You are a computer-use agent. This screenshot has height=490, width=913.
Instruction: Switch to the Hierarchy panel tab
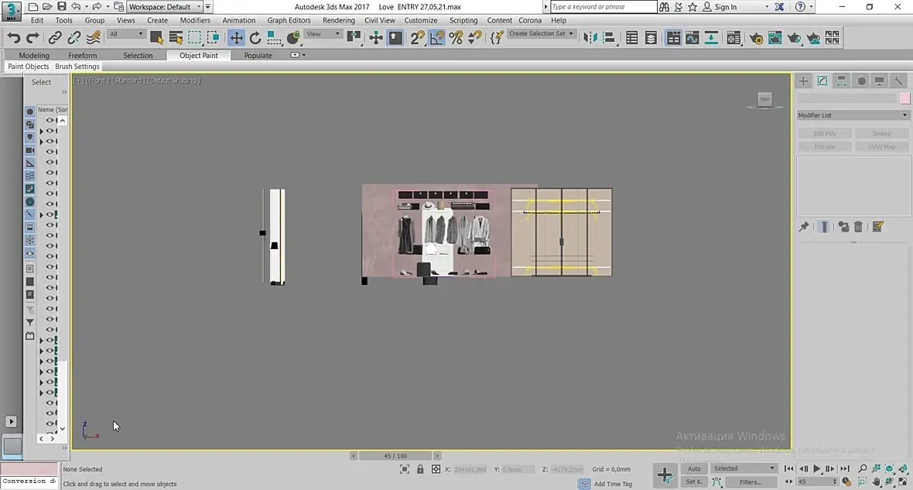pyautogui.click(x=841, y=81)
